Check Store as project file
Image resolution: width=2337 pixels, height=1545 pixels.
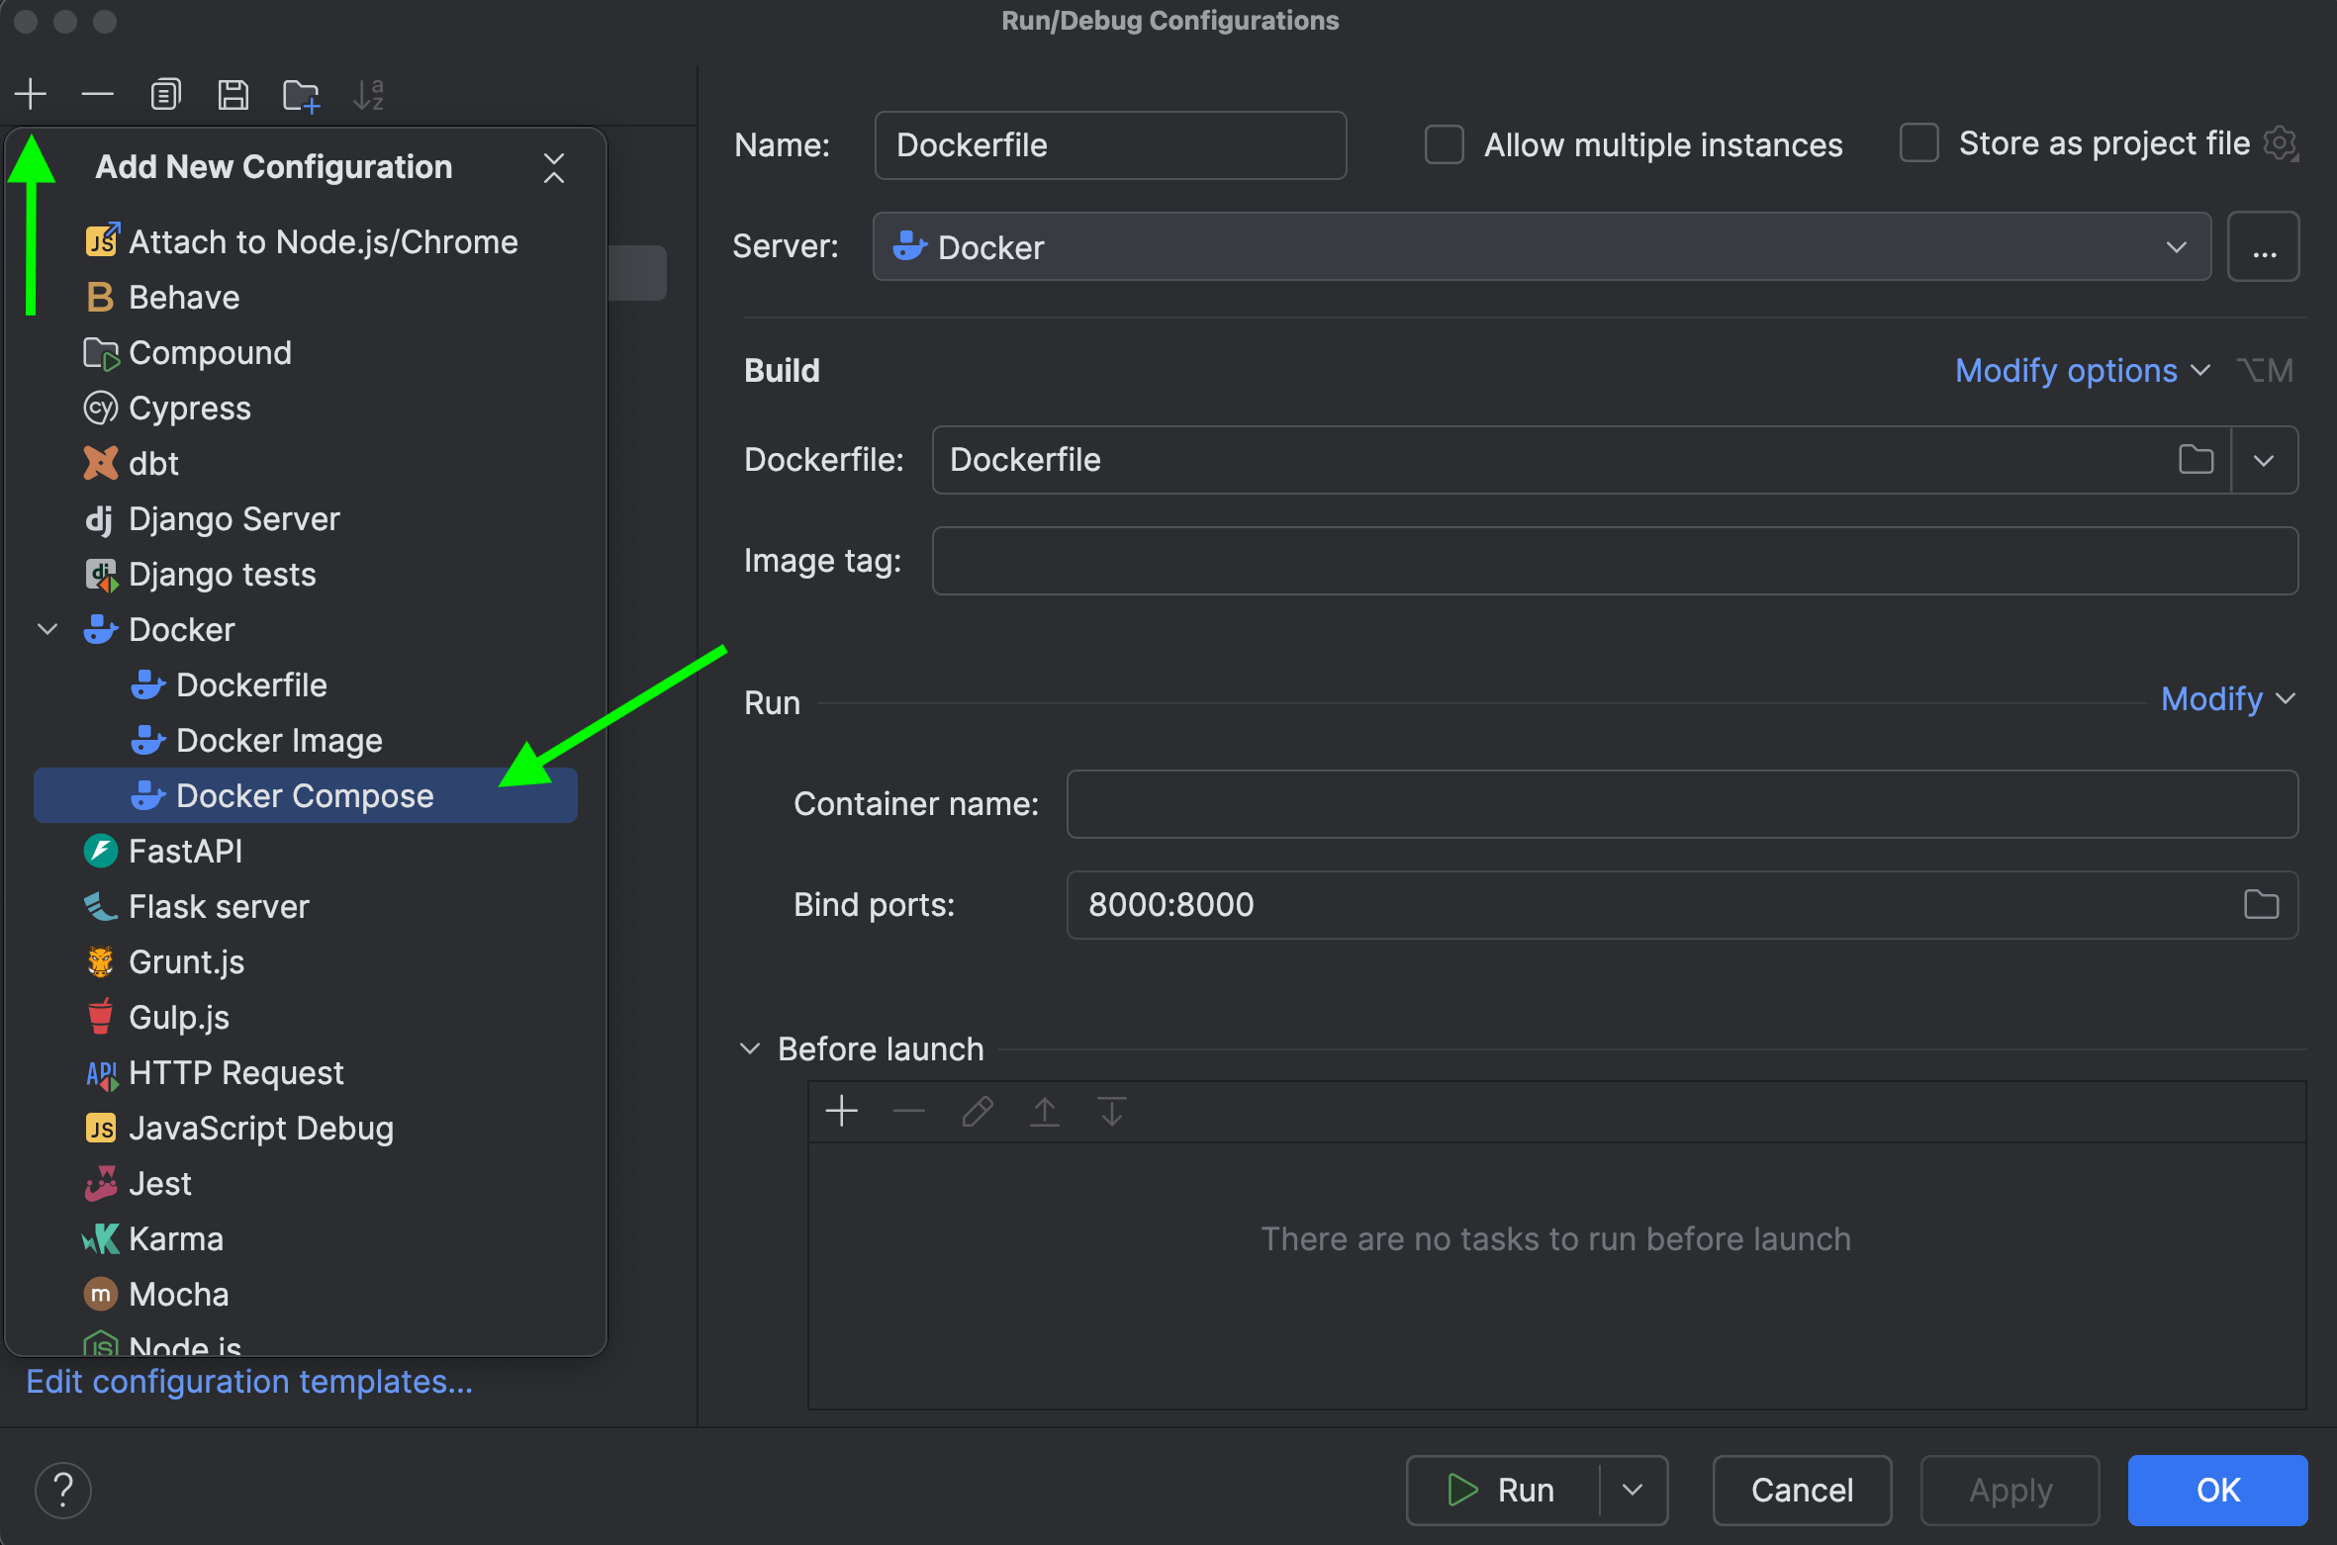point(1919,142)
